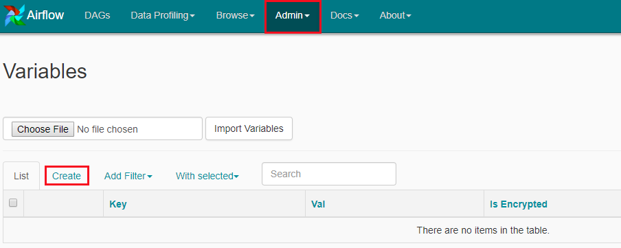Open the Create tab
Image resolution: width=621 pixels, height=248 pixels.
click(67, 176)
